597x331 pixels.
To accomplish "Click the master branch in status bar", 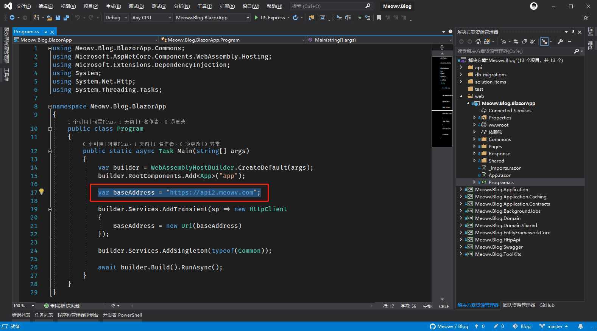I will point(554,326).
